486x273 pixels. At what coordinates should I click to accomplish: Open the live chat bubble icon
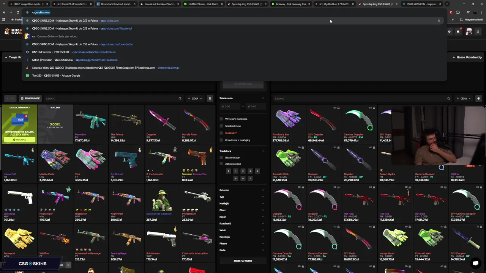pos(475,263)
